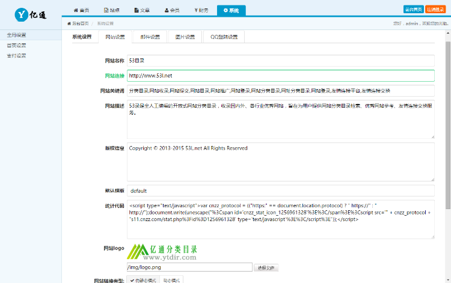Click the 默认模版 default template field

(281, 191)
